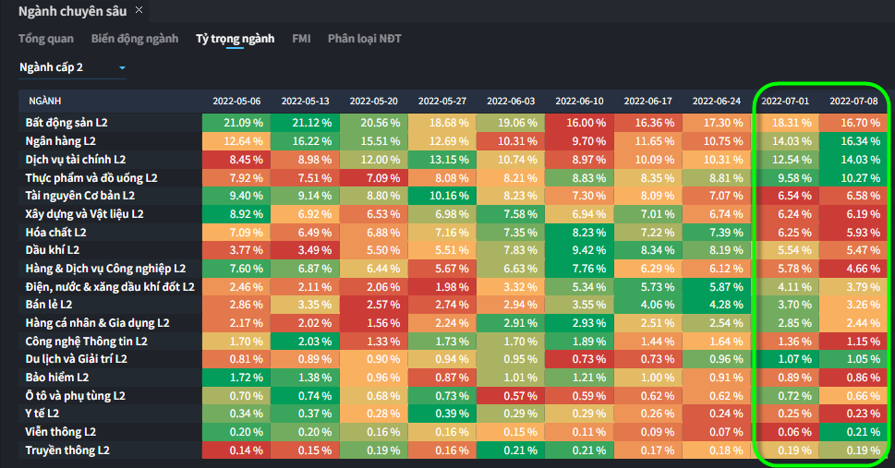Image resolution: width=895 pixels, height=468 pixels.
Task: Close the Ngành chuyên sâu tab
Action: click(x=139, y=10)
